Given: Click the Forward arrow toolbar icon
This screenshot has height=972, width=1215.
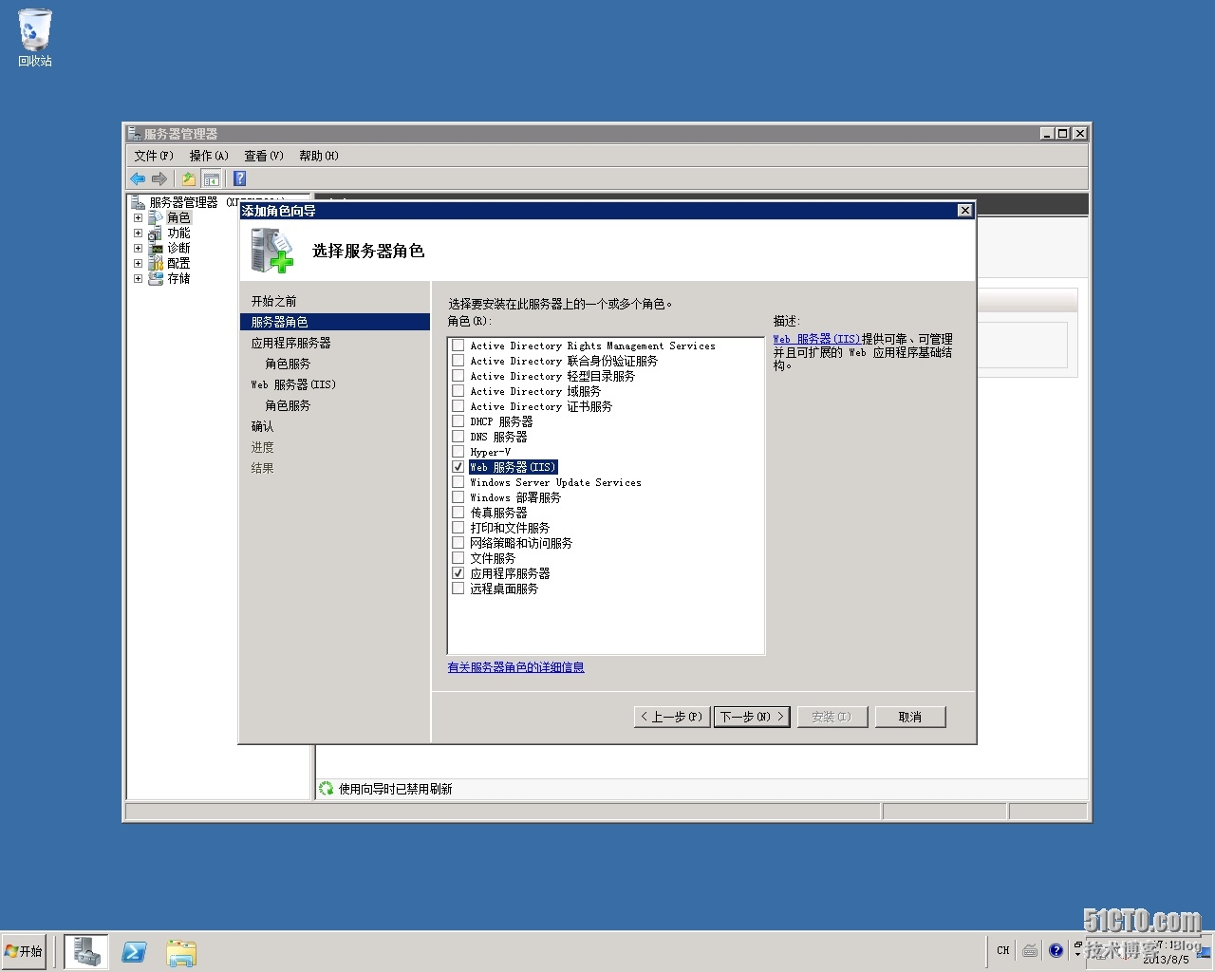Looking at the screenshot, I should (159, 178).
